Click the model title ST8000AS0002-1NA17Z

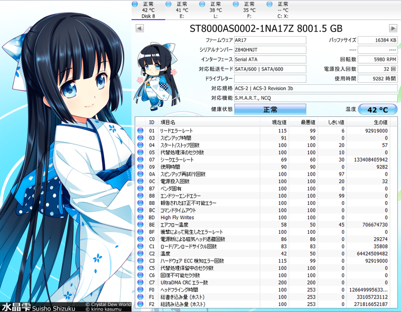(242, 29)
